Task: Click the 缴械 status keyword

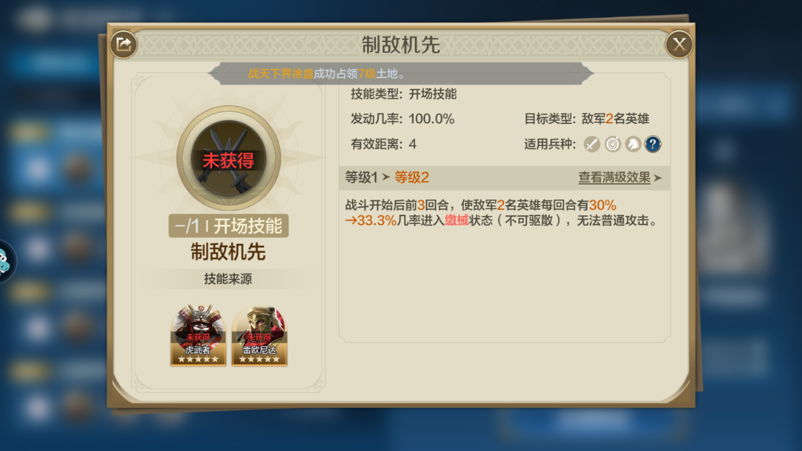Action: (457, 220)
